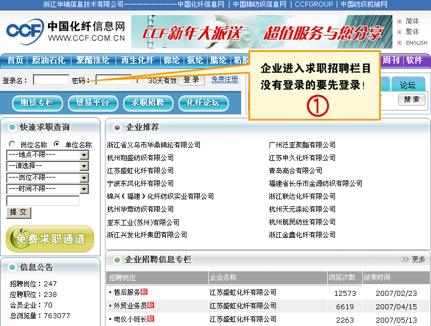
Task: Tick the 30天有效 checkbox
Action: pyautogui.click(x=140, y=80)
